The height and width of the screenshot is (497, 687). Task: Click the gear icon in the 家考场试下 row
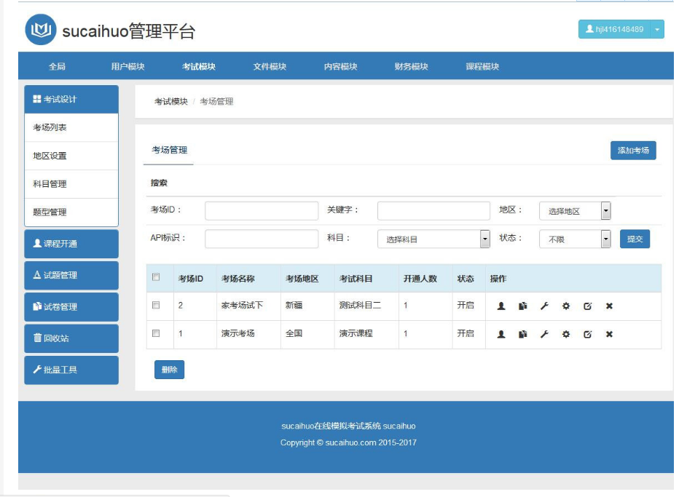(x=566, y=306)
